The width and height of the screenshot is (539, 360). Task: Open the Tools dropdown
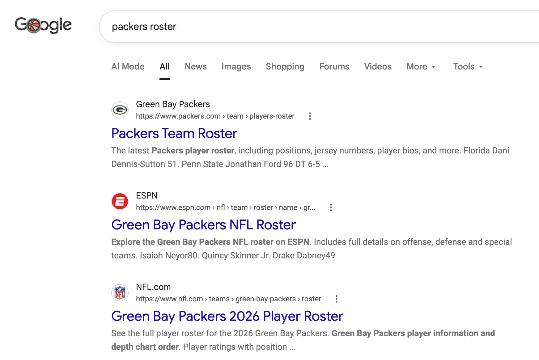468,66
